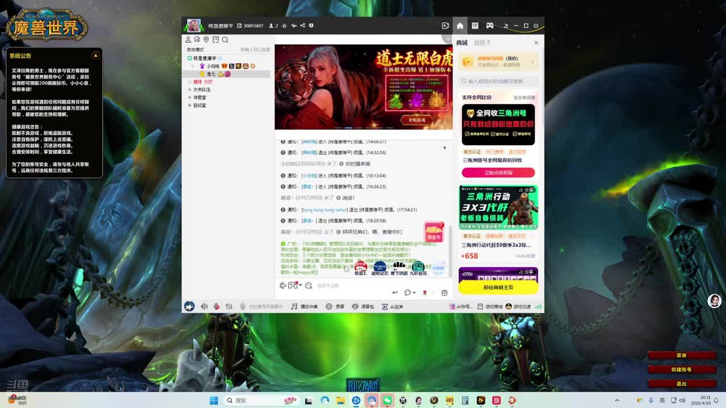The height and width of the screenshot is (408, 726).
Task: Click the 立刻点击咨询 pink button
Action: tap(498, 172)
